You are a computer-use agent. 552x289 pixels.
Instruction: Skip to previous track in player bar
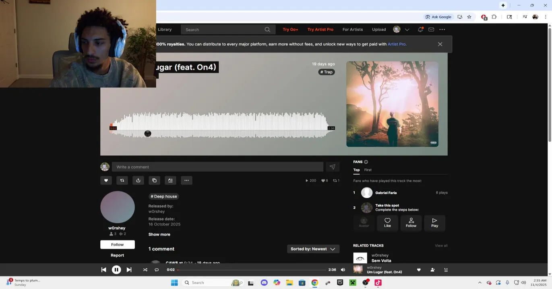click(103, 270)
